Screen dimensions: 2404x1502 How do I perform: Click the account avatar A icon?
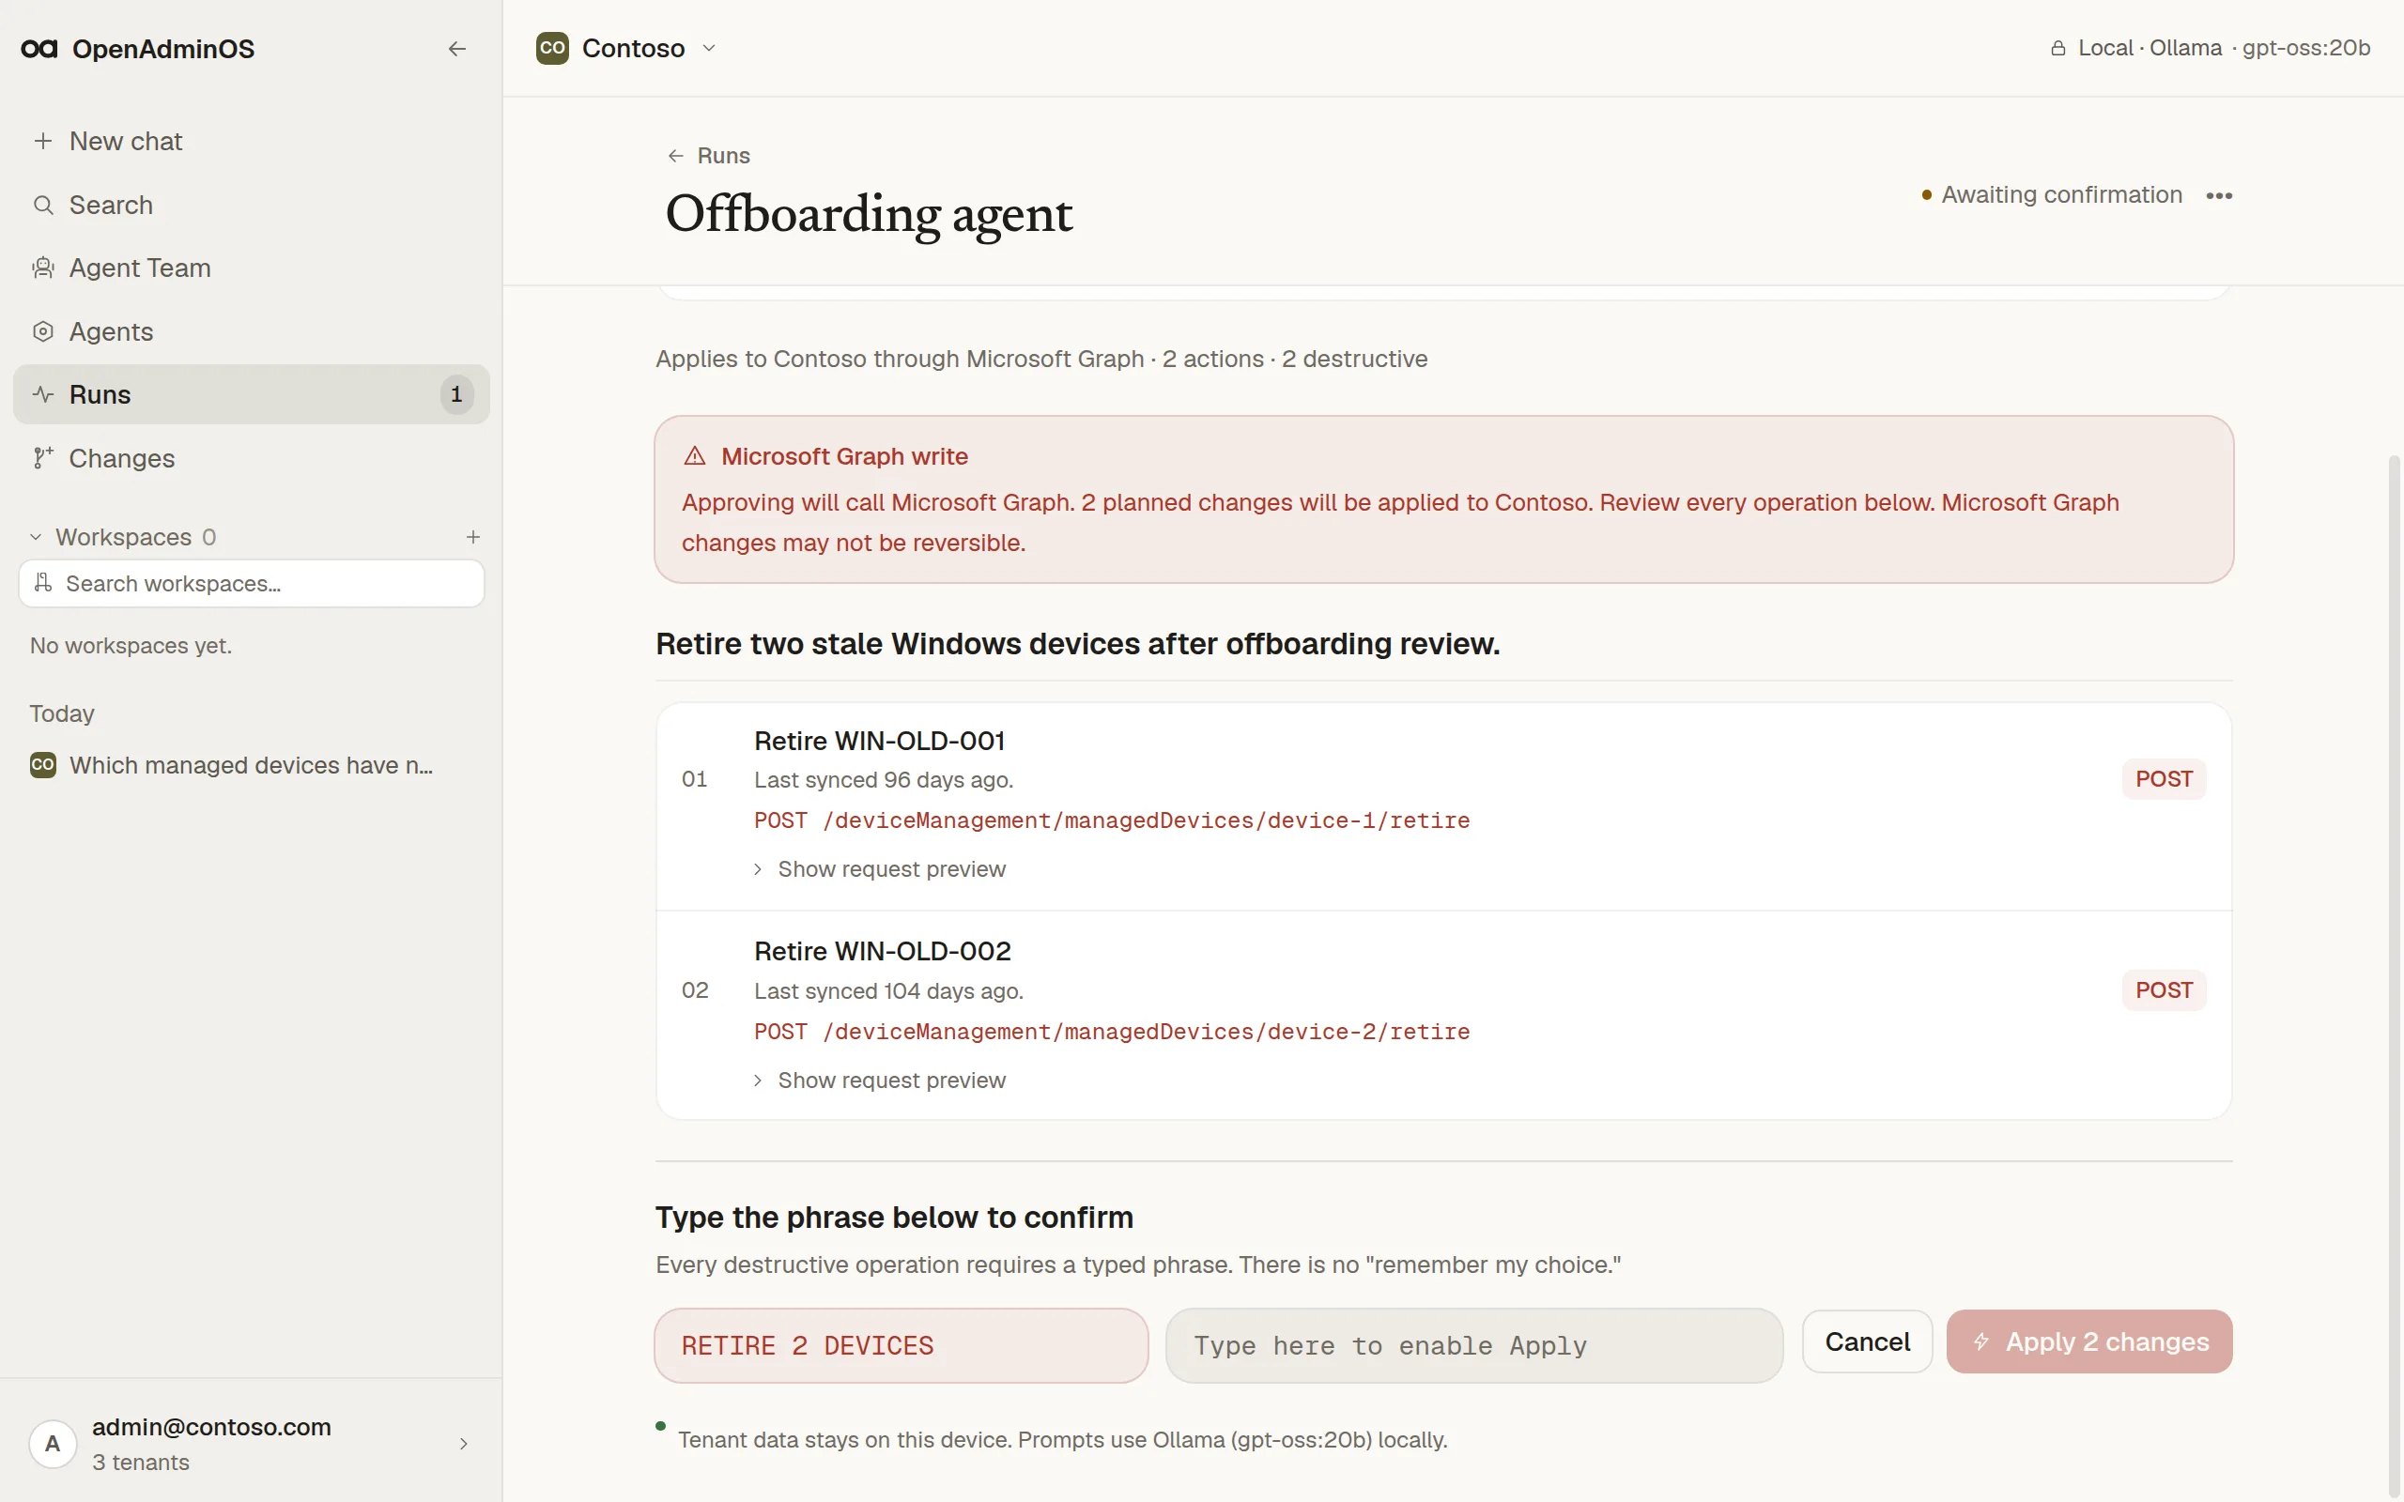click(x=53, y=1444)
